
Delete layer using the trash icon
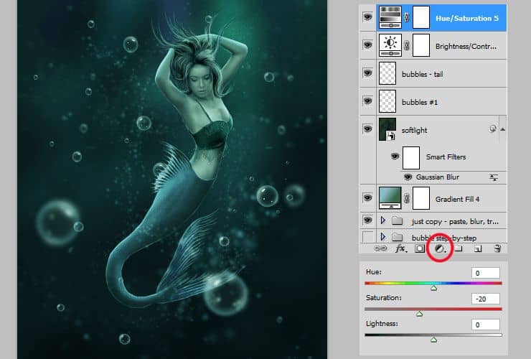(x=498, y=249)
